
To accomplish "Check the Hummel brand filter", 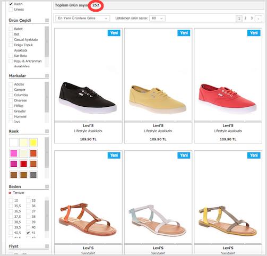I will [11, 117].
